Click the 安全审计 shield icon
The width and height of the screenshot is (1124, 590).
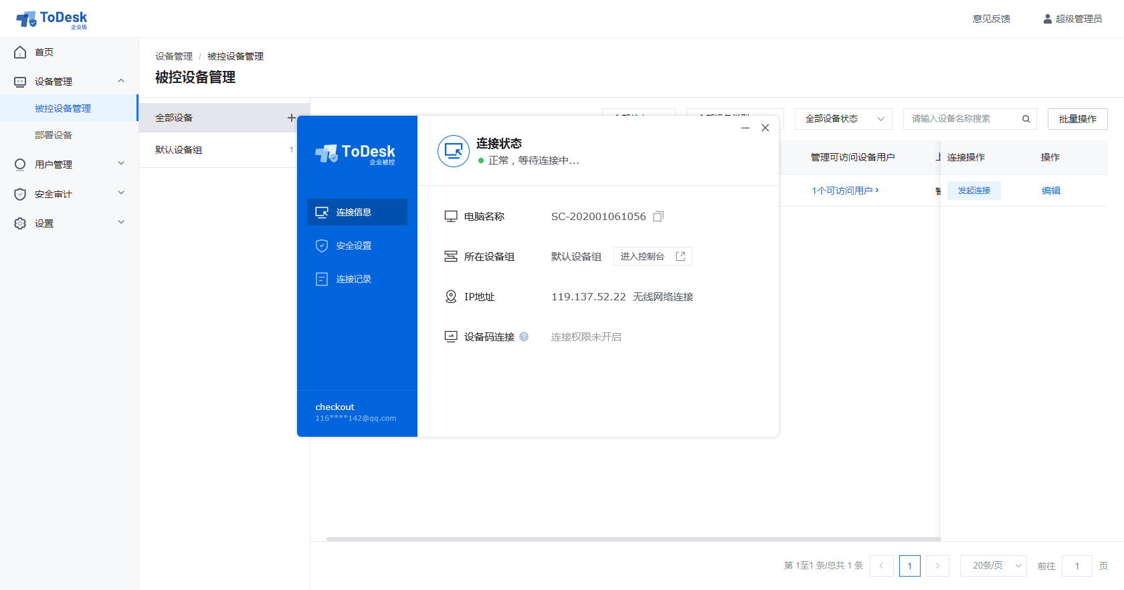(x=20, y=194)
